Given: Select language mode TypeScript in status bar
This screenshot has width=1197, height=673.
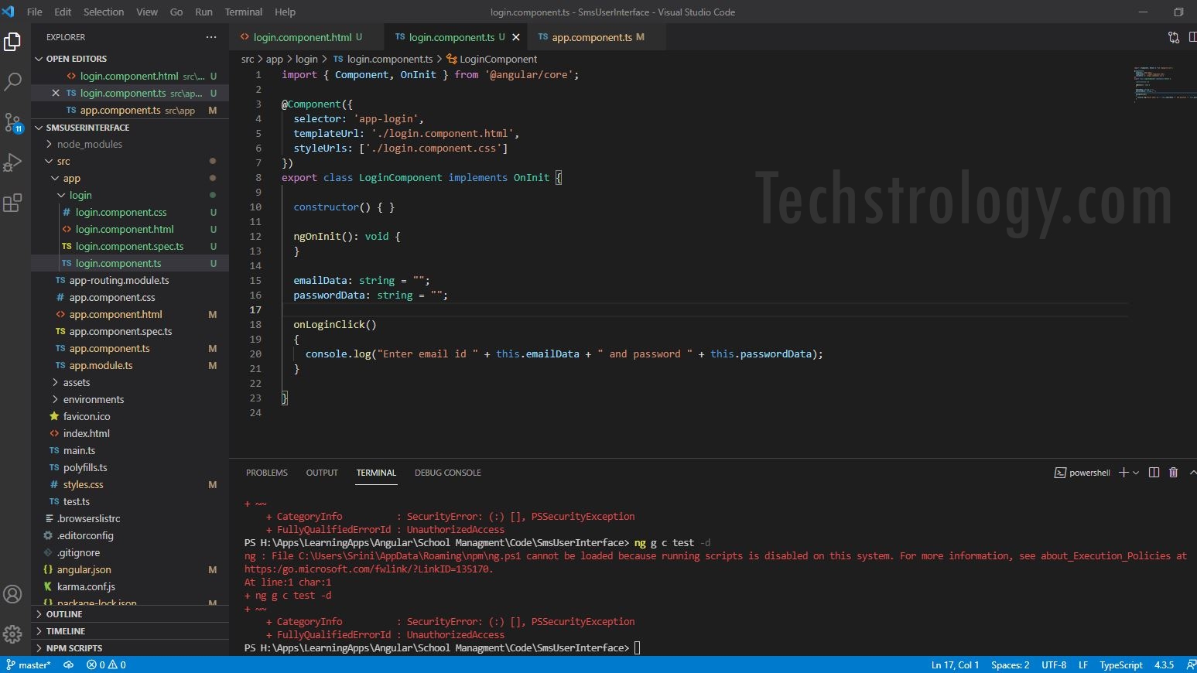Looking at the screenshot, I should coord(1121,664).
